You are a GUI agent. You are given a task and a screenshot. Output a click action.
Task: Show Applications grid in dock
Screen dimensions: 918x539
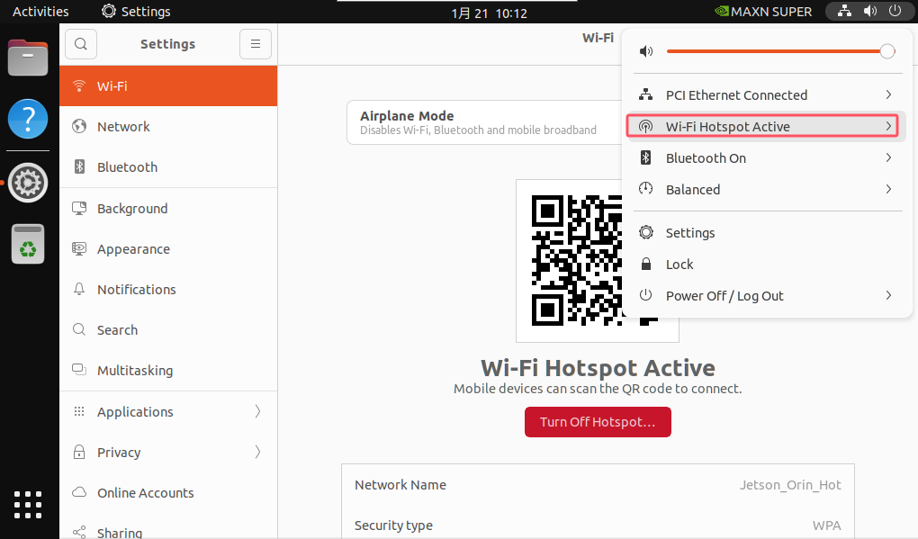click(x=28, y=505)
